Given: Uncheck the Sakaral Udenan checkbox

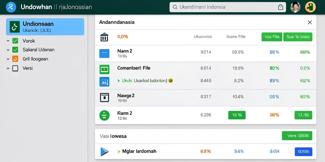Looking at the screenshot, I should pyautogui.click(x=15, y=50).
